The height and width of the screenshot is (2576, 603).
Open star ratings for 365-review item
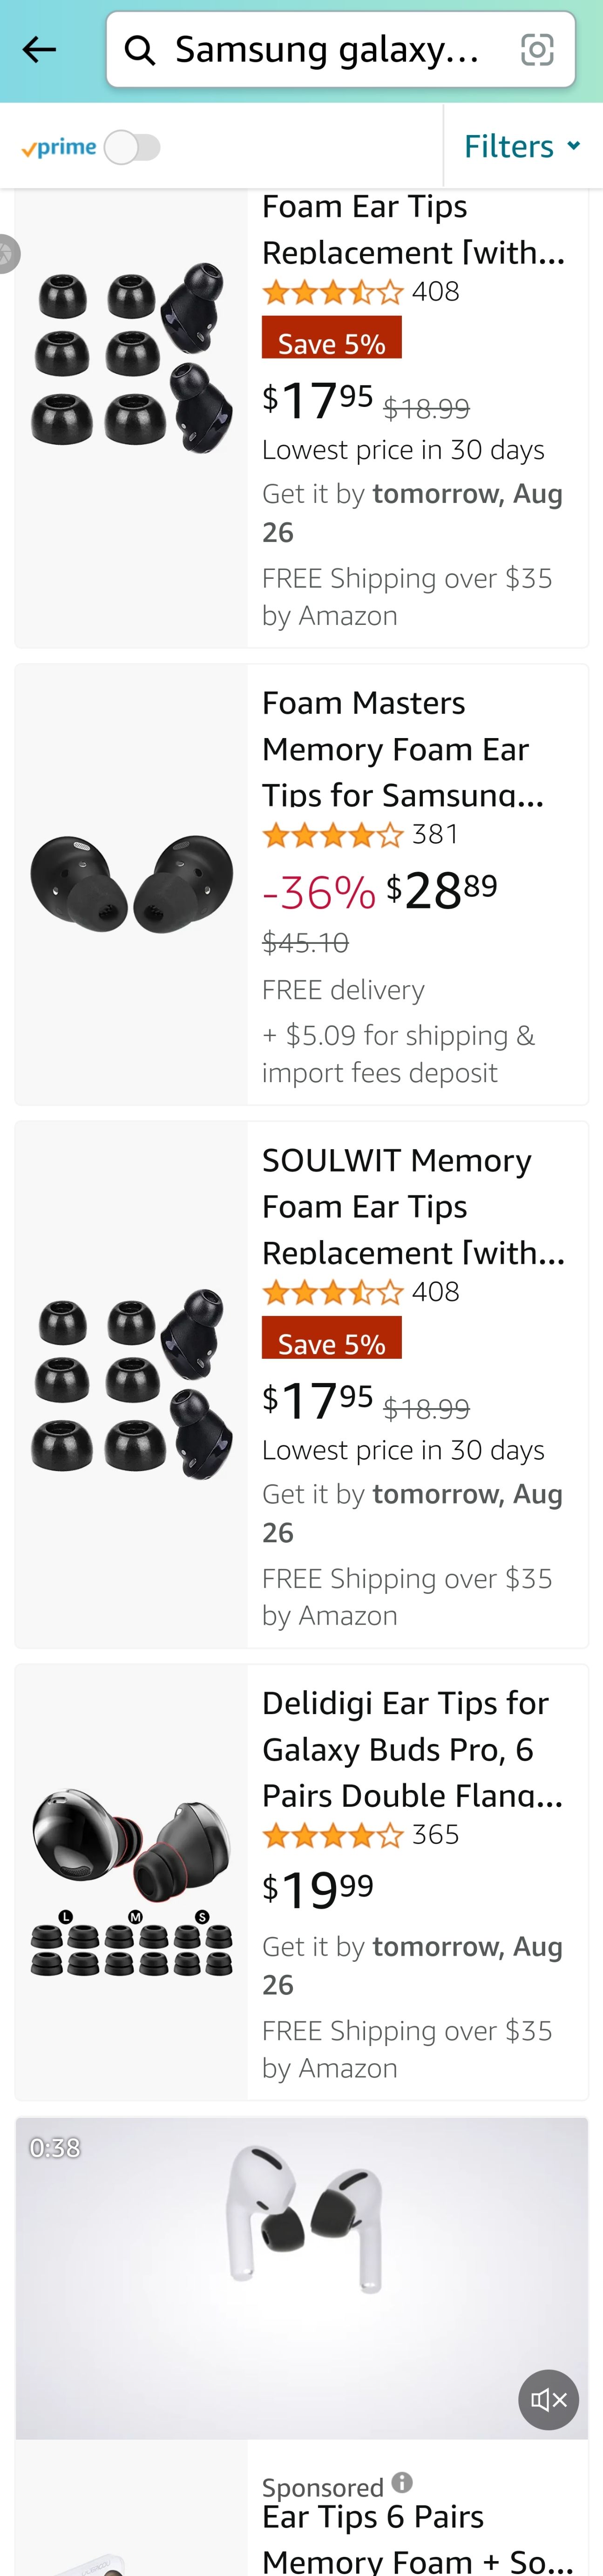click(x=332, y=1834)
